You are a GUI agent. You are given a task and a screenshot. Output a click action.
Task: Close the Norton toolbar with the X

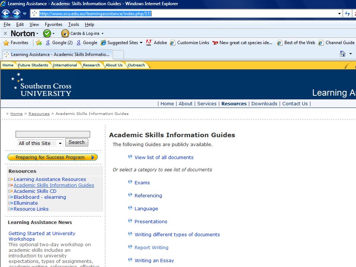tap(6, 34)
